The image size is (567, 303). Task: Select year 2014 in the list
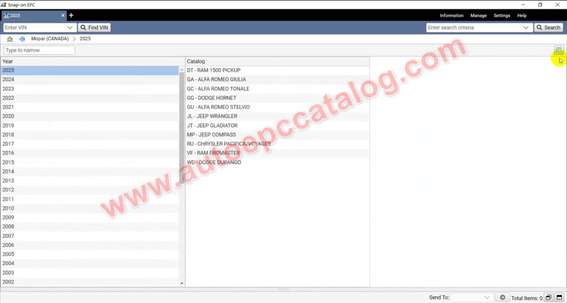tap(90, 171)
